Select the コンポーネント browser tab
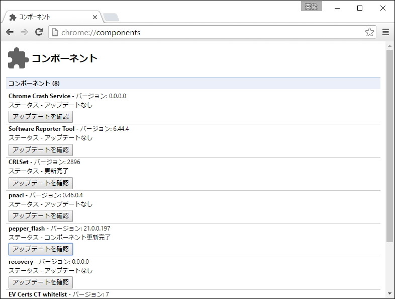The height and width of the screenshot is (299, 395). (52, 17)
